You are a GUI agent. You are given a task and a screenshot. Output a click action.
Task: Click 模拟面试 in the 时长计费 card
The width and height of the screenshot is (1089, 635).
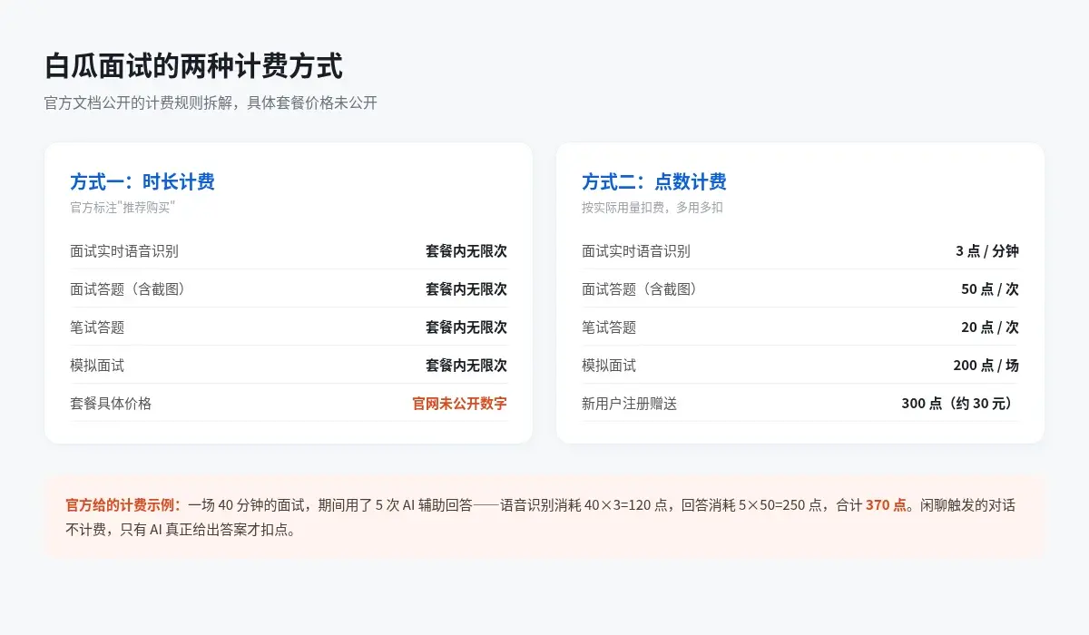pos(97,366)
